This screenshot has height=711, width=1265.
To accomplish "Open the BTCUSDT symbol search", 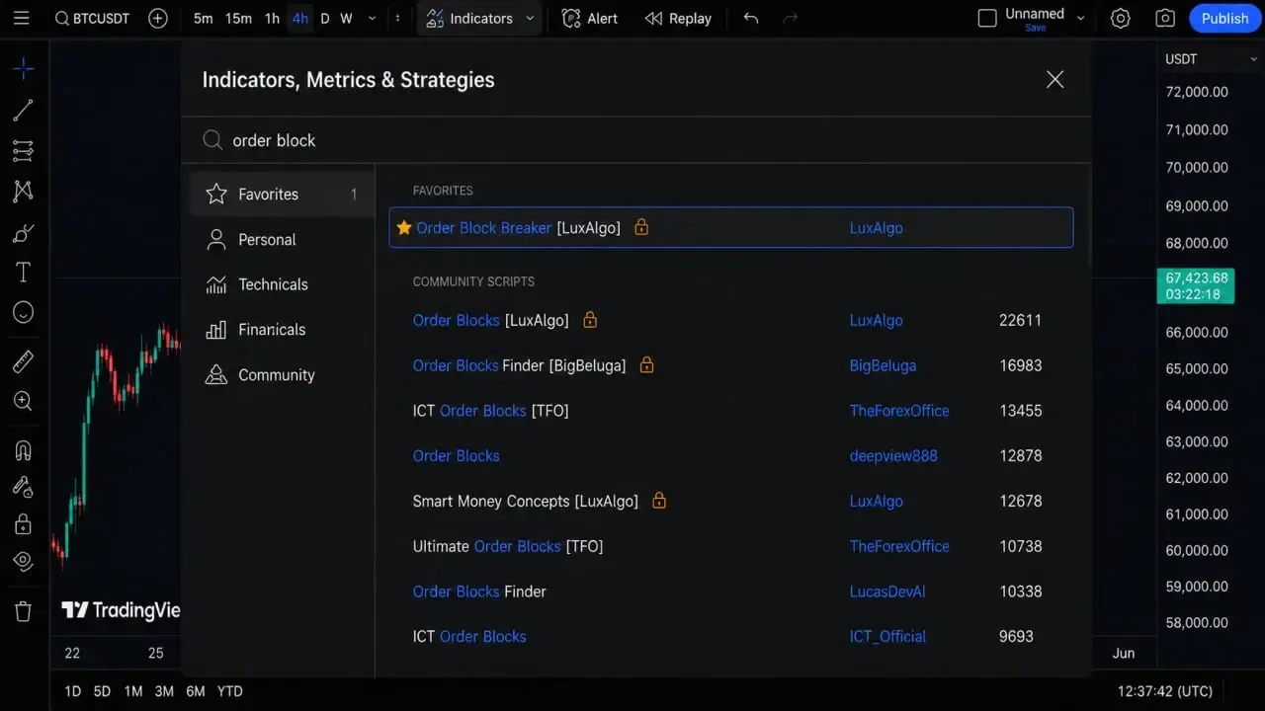I will click(92, 19).
